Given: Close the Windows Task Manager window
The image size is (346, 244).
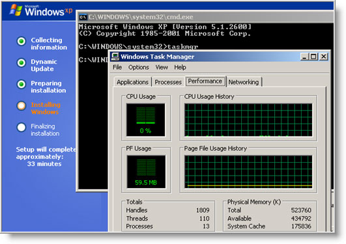Looking at the screenshot, I should point(323,57).
